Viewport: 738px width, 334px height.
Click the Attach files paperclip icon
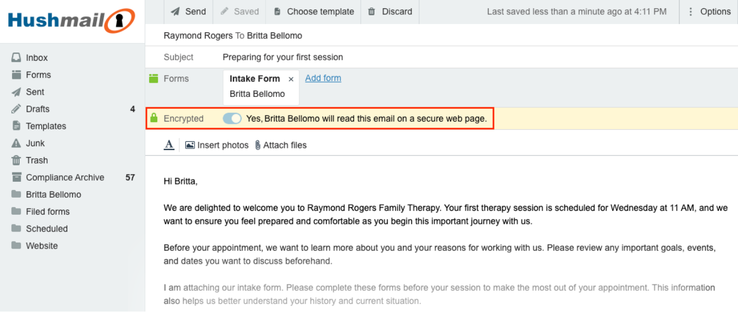[257, 145]
